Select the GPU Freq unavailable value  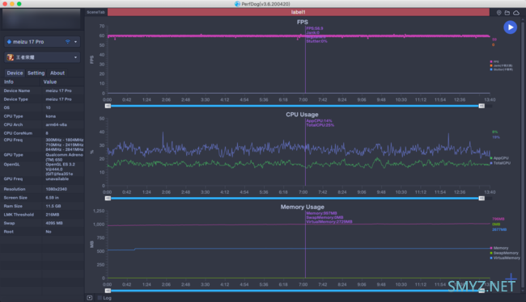point(57,178)
